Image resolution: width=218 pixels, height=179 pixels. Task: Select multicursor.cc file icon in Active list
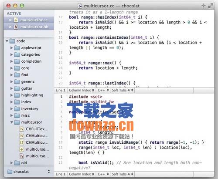coord(16,20)
